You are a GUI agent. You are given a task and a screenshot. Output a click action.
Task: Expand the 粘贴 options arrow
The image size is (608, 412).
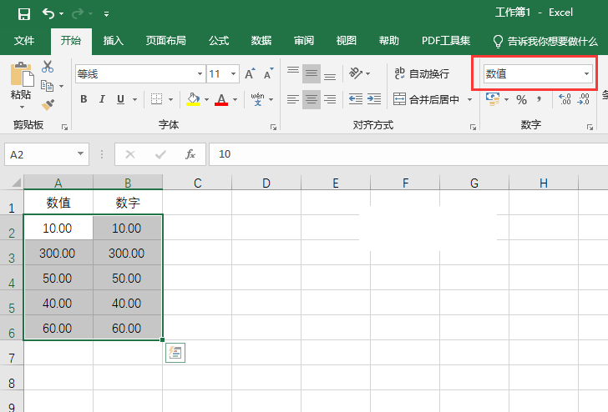tap(22, 107)
